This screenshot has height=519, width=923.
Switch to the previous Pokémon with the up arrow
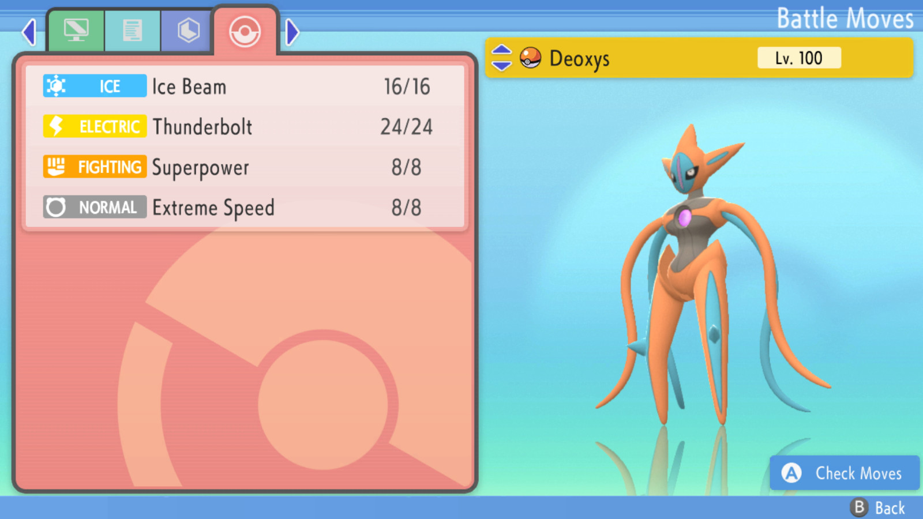(x=501, y=50)
